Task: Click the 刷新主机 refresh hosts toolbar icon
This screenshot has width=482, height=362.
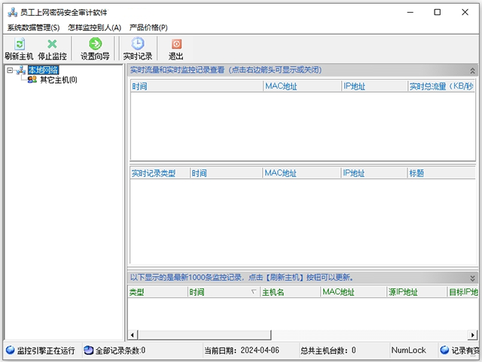Action: pos(20,44)
